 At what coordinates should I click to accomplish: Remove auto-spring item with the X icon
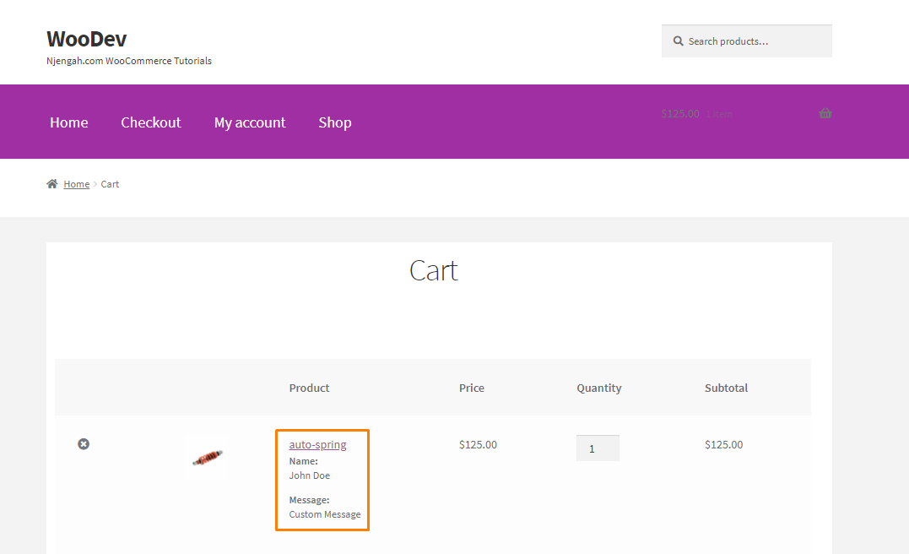pos(84,443)
